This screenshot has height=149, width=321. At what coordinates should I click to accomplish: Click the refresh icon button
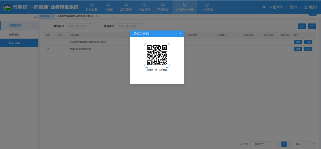coord(312,26)
